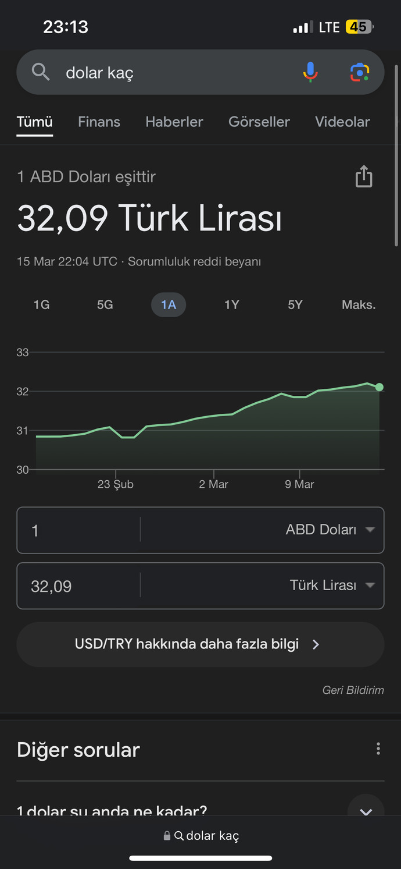Expand the '1 dolar şu anda ne kadar?' question
Image resolution: width=401 pixels, height=869 pixels.
(201, 811)
